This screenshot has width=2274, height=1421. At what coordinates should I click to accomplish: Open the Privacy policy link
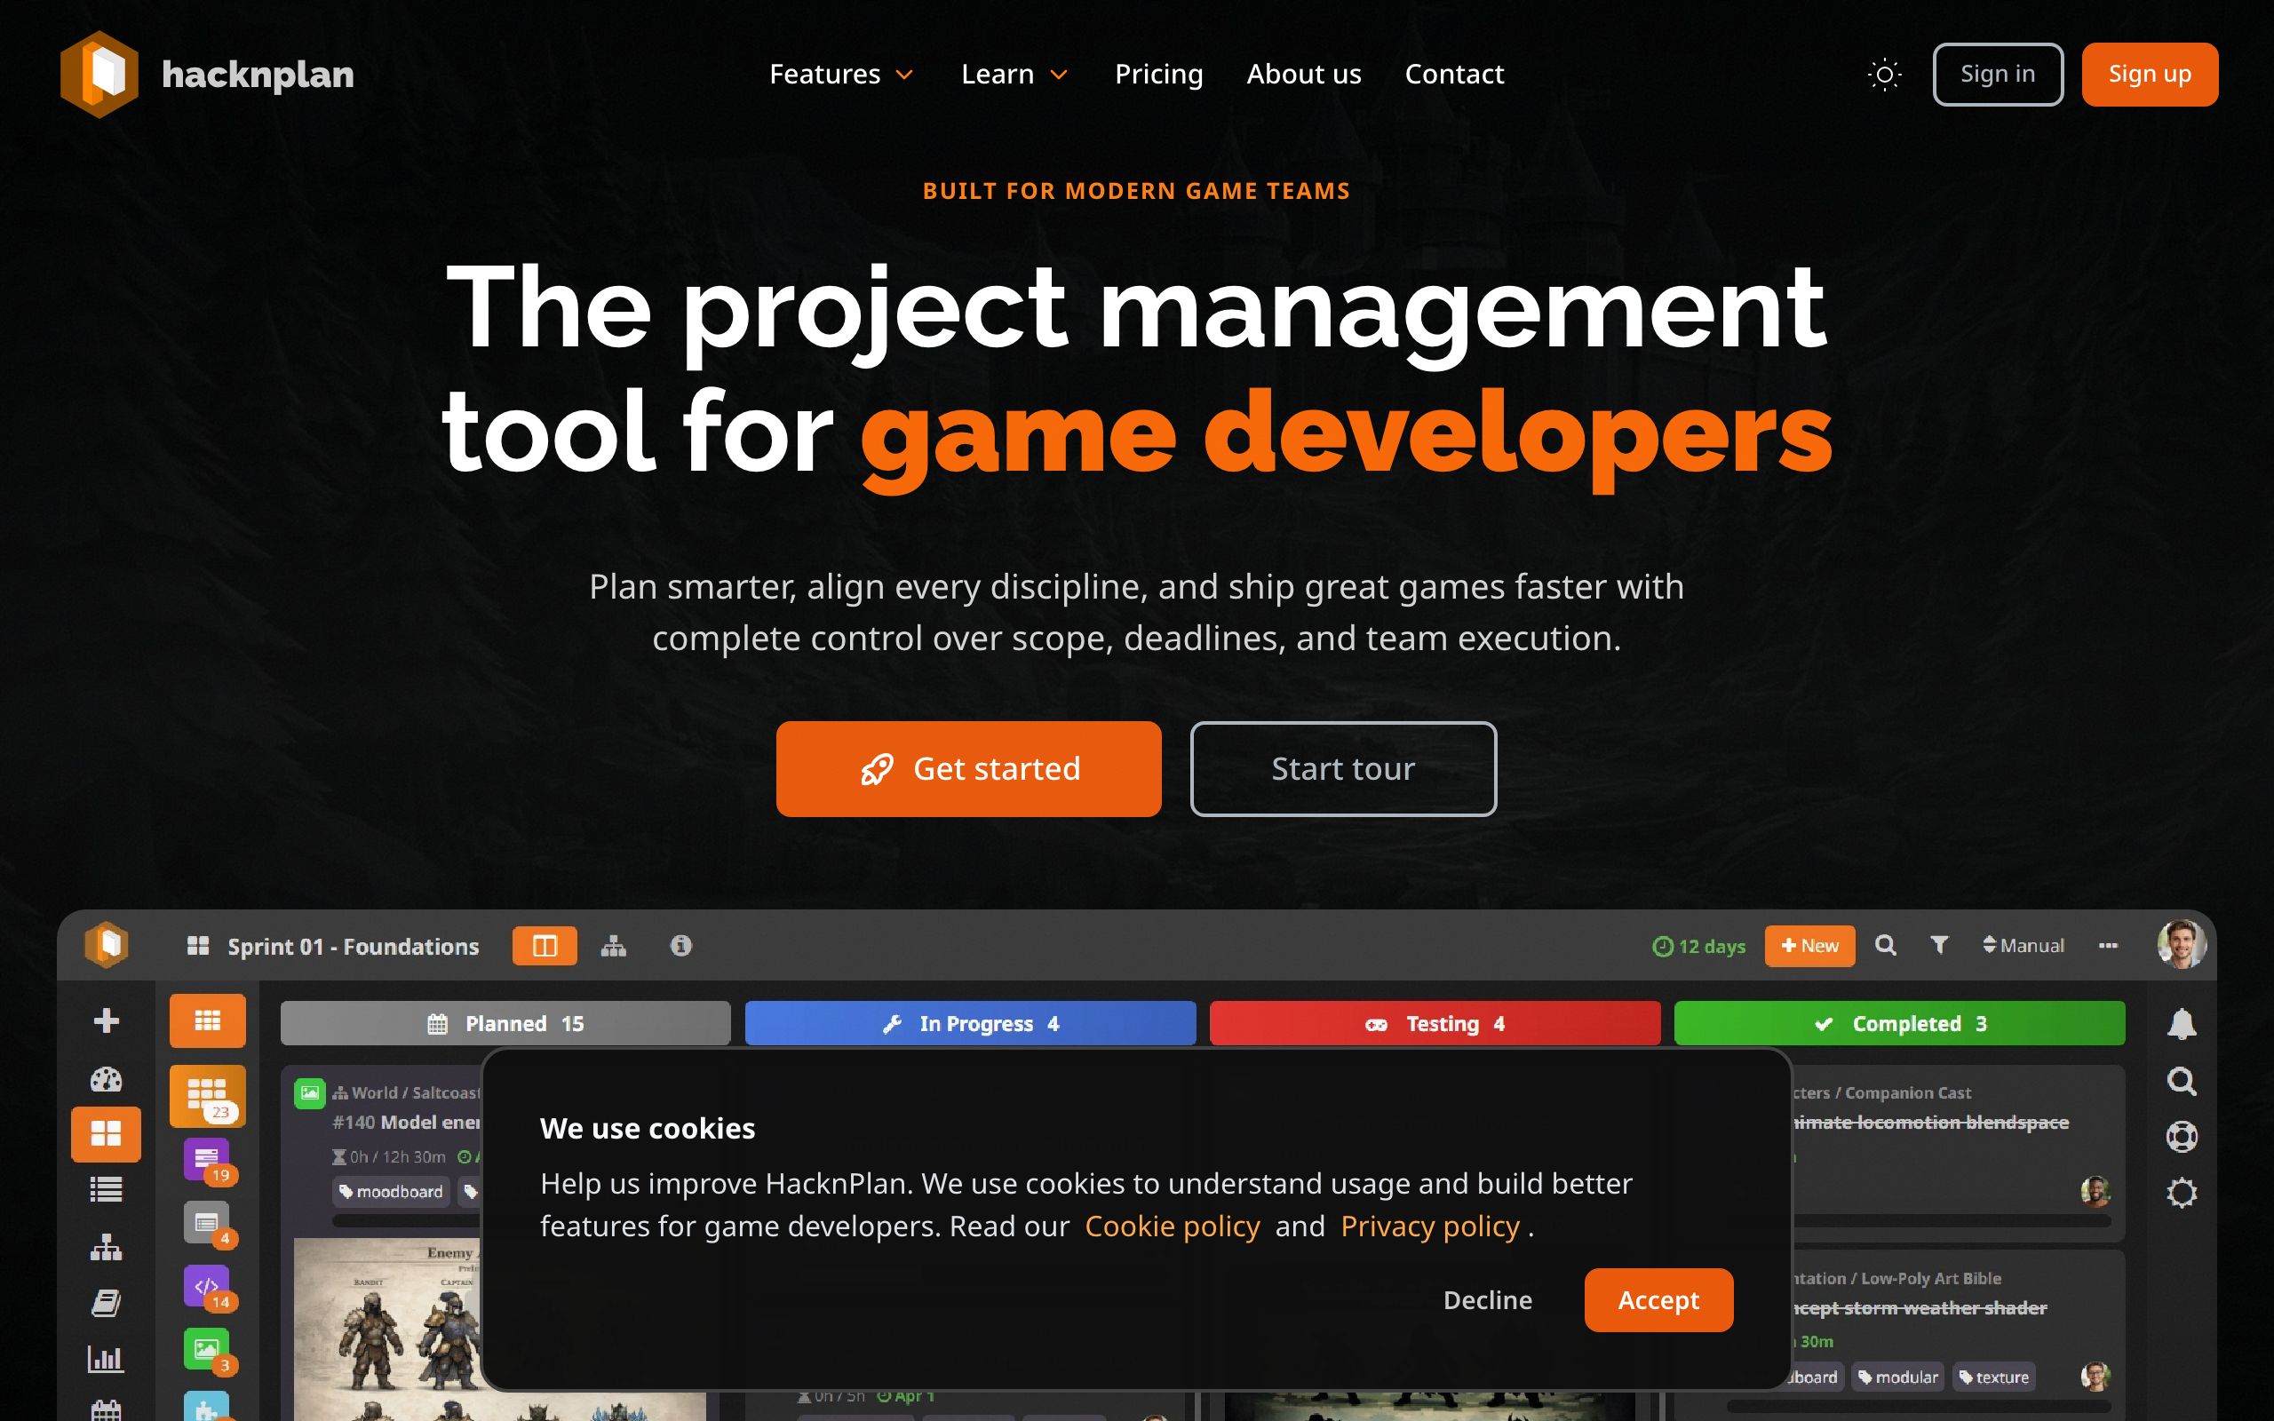(1430, 1227)
